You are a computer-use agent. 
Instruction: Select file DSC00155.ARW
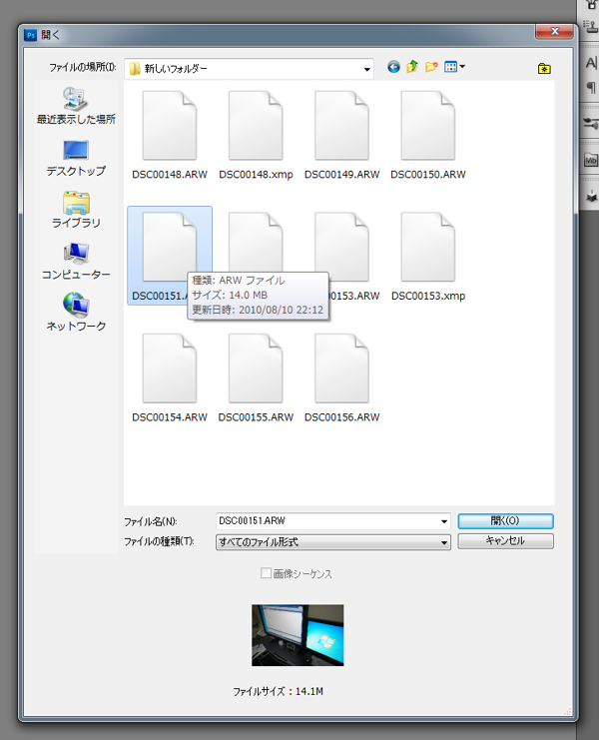pos(257,378)
